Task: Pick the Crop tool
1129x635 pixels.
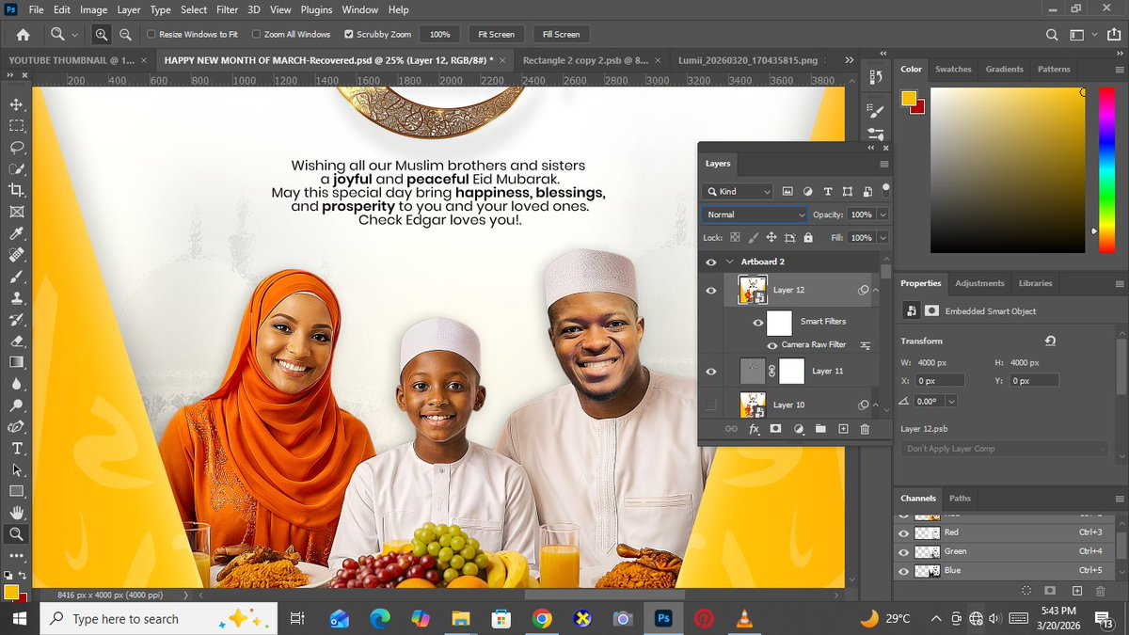Action: tap(16, 190)
